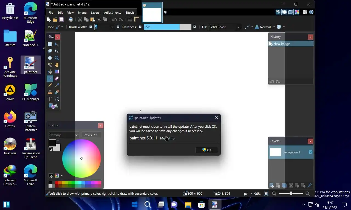Open the View menu
This screenshot has width=351, height=210.
(70, 13)
